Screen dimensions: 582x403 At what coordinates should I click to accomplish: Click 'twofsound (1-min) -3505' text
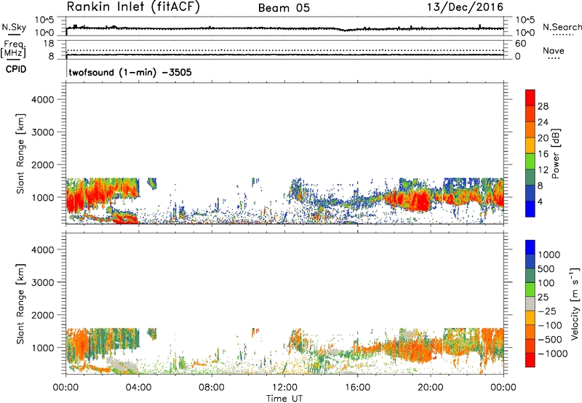pyautogui.click(x=130, y=72)
